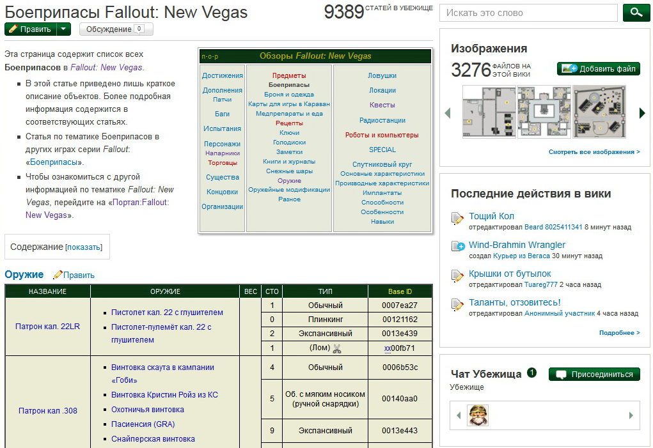653x448 pixels.
Task: Focus the Искать это слово search field
Action: 528,13
